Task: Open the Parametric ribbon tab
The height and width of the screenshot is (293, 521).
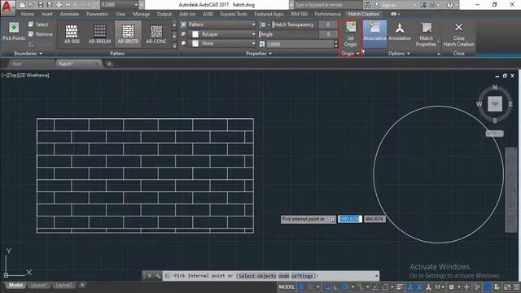Action: click(97, 14)
